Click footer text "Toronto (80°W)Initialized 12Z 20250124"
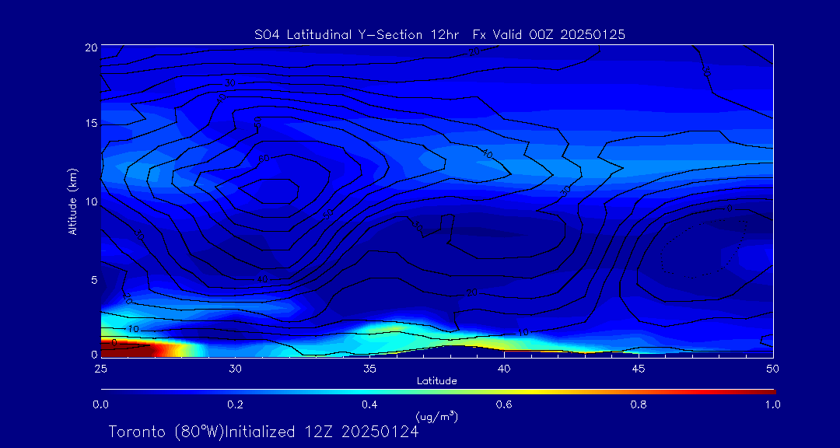 tap(264, 432)
